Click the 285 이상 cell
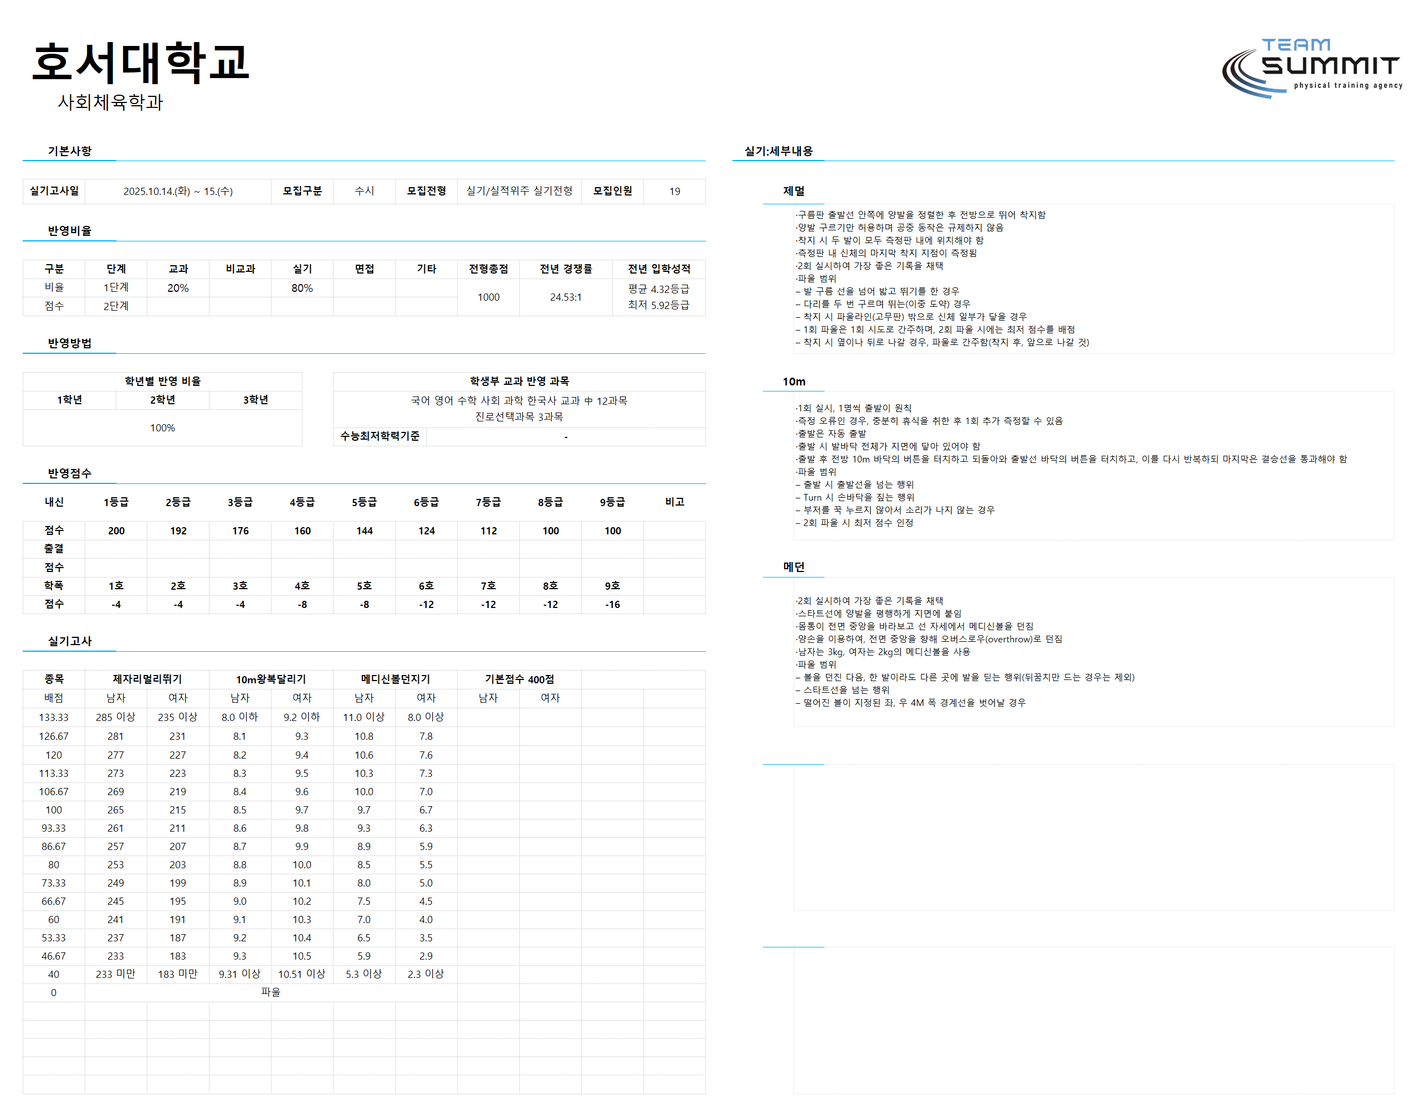This screenshot has width=1424, height=1113. (x=116, y=718)
